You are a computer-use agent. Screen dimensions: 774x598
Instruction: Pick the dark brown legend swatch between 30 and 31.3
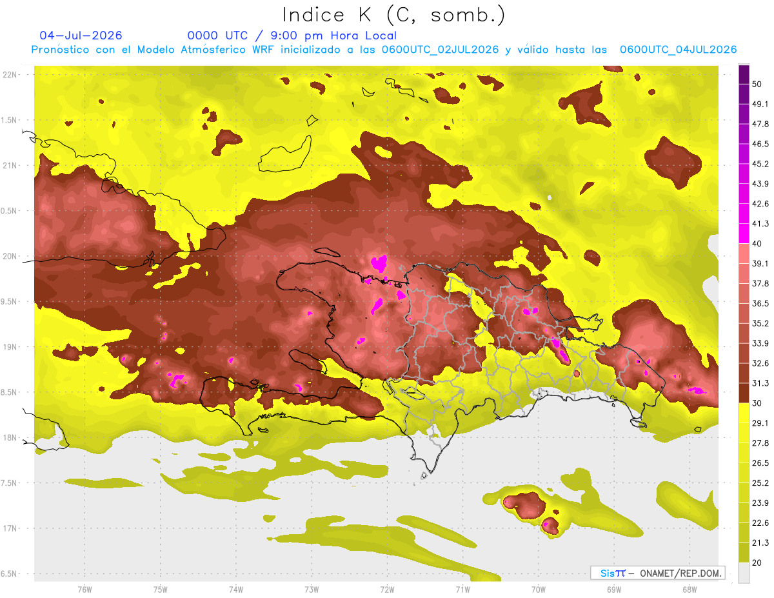pos(744,393)
